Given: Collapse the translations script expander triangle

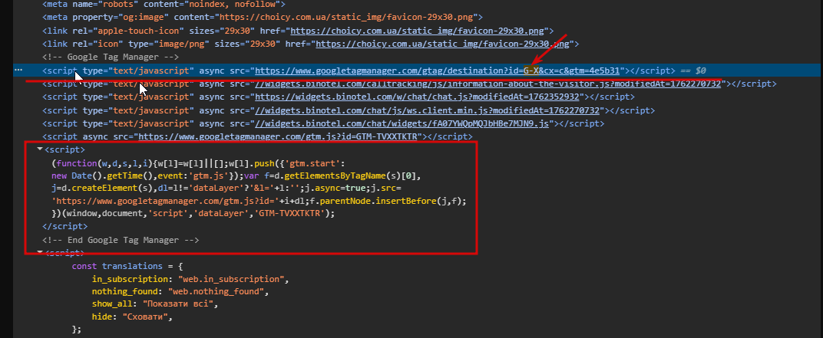Looking at the screenshot, I should tap(39, 253).
